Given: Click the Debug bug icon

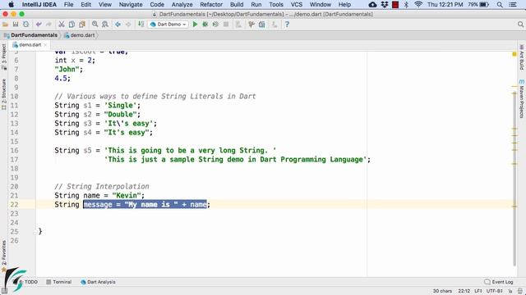Looking at the screenshot, I should click(x=205, y=25).
